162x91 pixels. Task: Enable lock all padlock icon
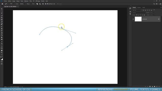pos(144,15)
